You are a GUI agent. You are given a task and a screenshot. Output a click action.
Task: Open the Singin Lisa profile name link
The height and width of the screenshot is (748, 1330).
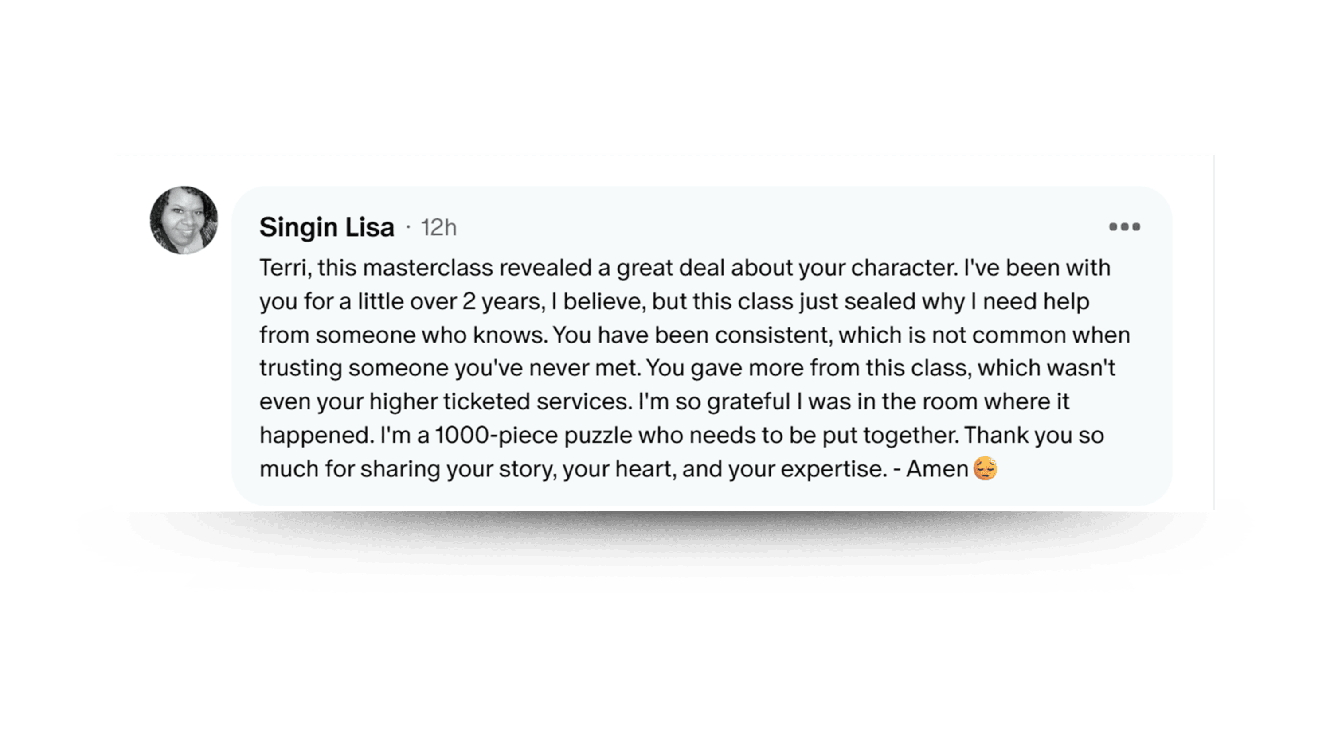(x=326, y=227)
